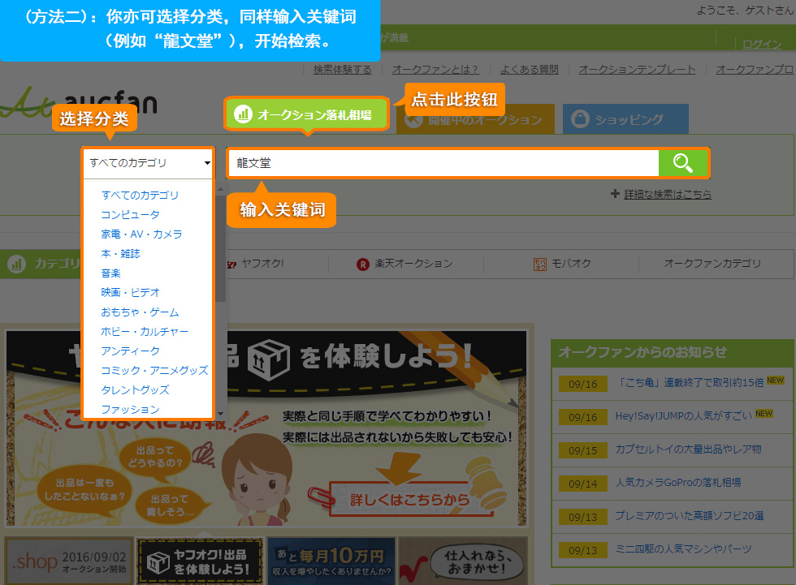
Task: Open the オークファンとは? link
Action: point(435,70)
